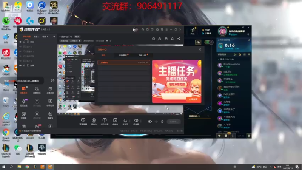Click the share icon in room header

(179, 39)
